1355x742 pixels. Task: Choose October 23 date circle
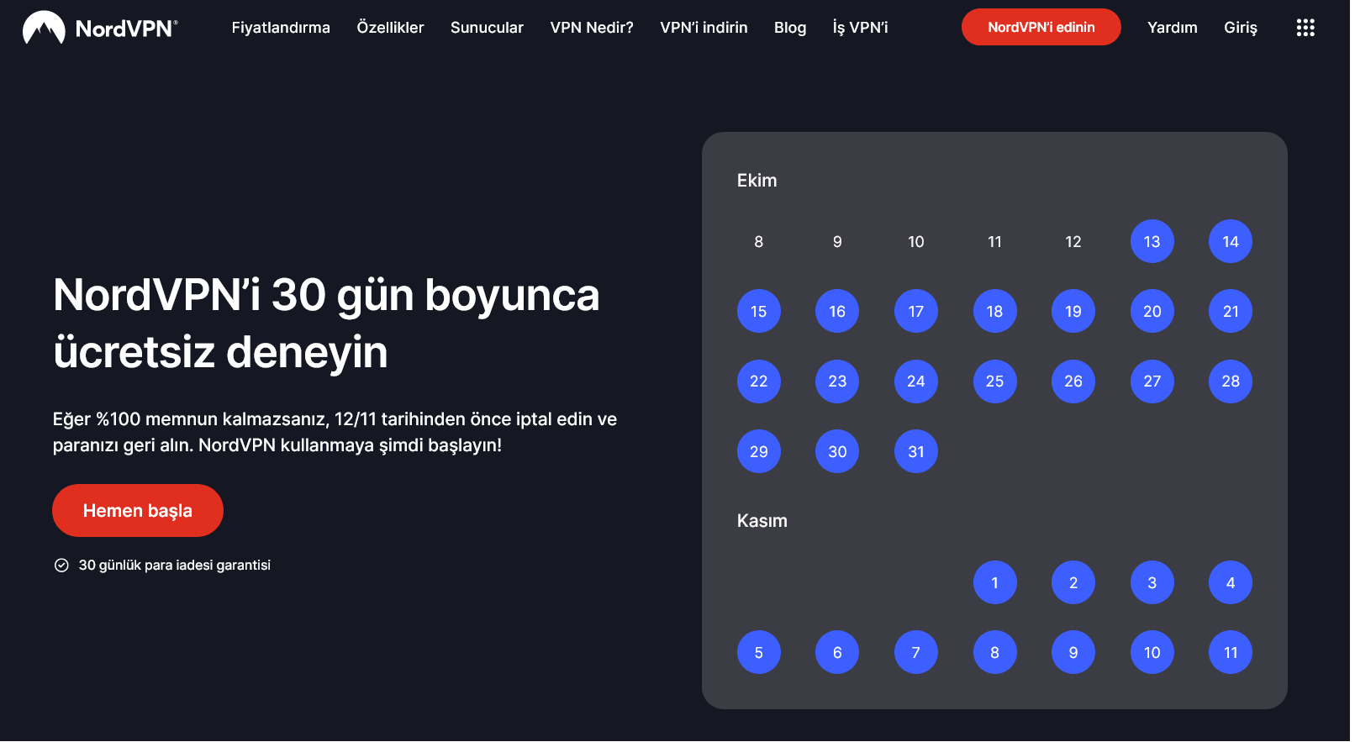pyautogui.click(x=837, y=382)
